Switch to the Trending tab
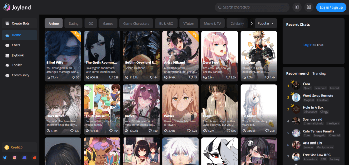The image size is (349, 165). point(319,73)
